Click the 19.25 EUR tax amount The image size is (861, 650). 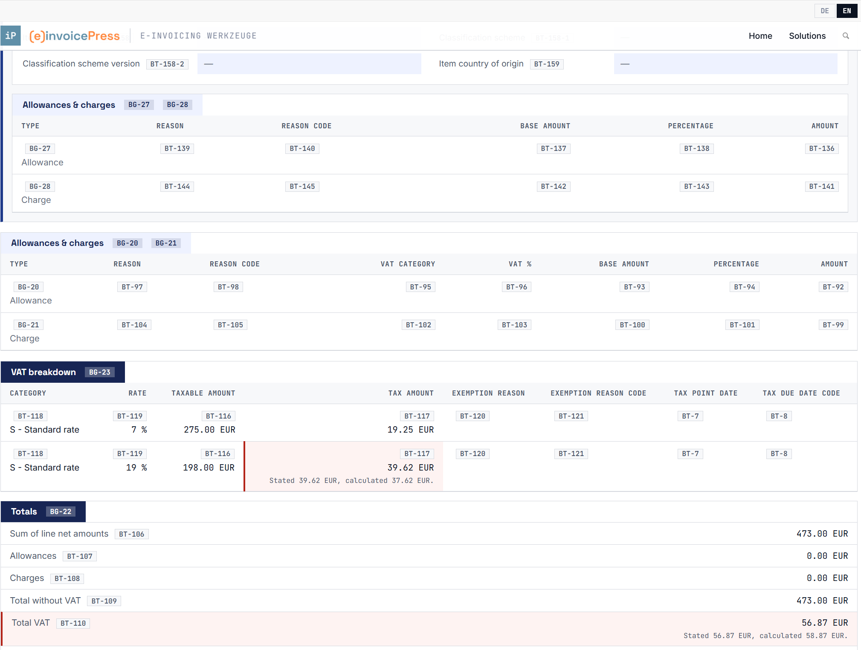click(410, 430)
